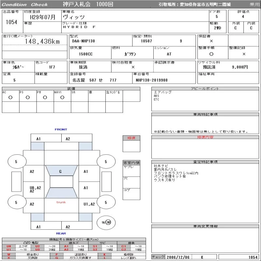The height and width of the screenshot is (261, 261).
Task: Click the check date 2006/12/06
Action: (x=178, y=257)
